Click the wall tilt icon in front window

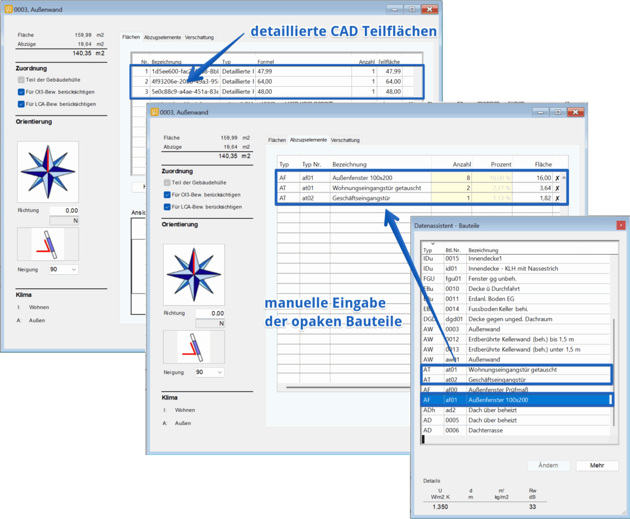tap(194, 348)
